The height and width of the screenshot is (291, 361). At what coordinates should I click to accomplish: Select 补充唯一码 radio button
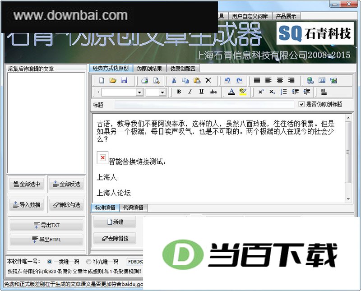[88, 262]
